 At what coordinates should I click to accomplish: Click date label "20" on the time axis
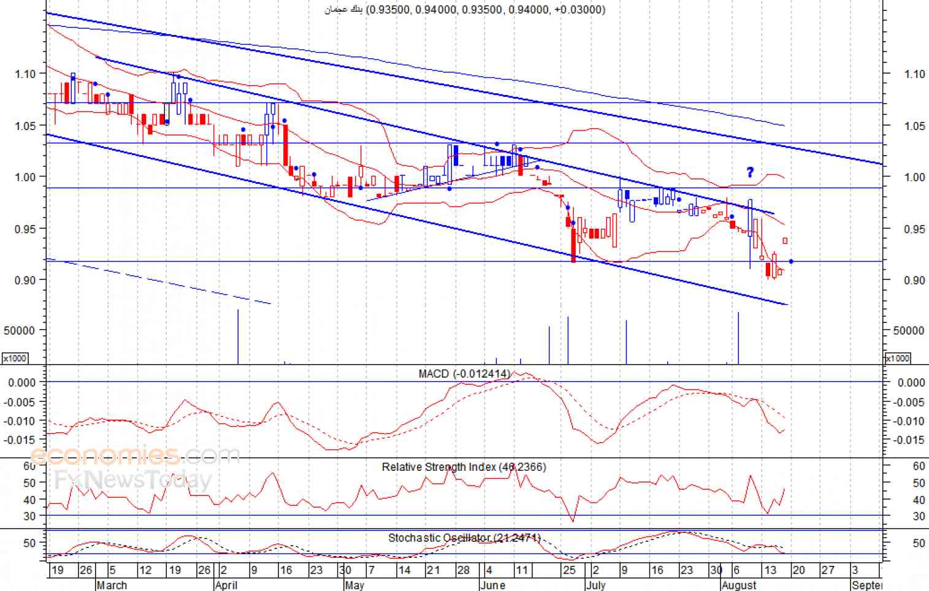(x=798, y=570)
